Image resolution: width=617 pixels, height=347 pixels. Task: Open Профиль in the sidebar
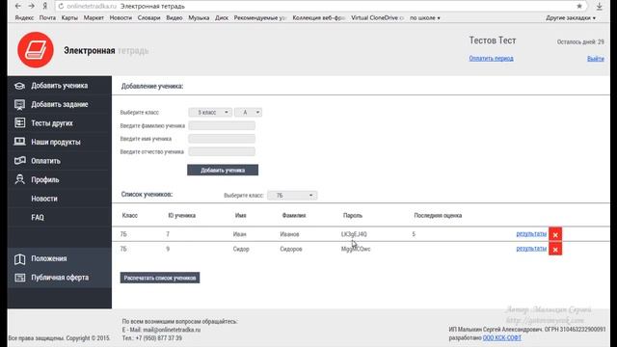(60, 180)
